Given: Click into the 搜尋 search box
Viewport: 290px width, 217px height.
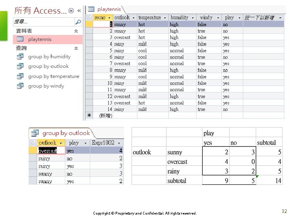Looking at the screenshot, I should pos(44,22).
